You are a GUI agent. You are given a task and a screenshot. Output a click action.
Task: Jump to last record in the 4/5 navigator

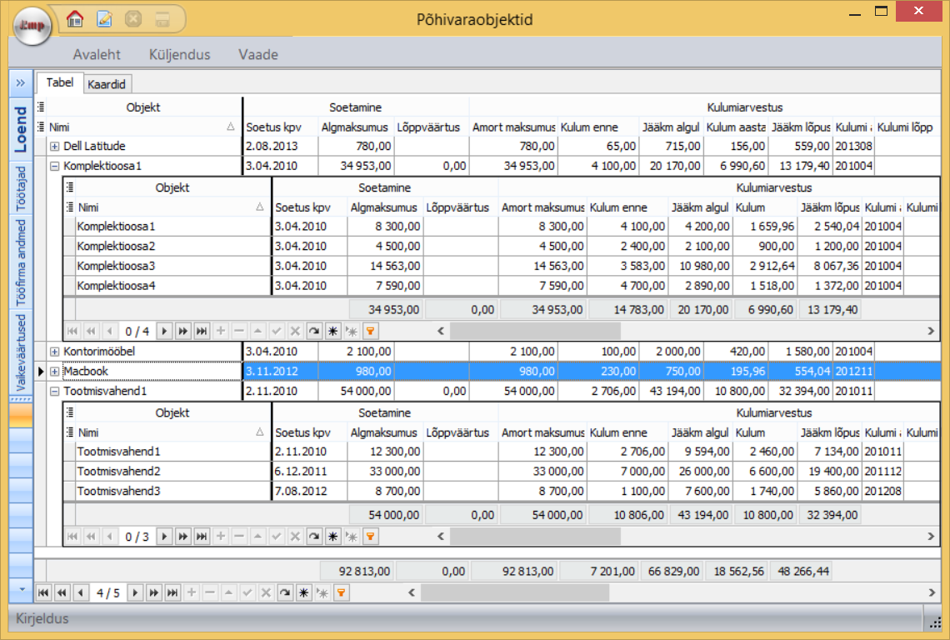pos(172,592)
